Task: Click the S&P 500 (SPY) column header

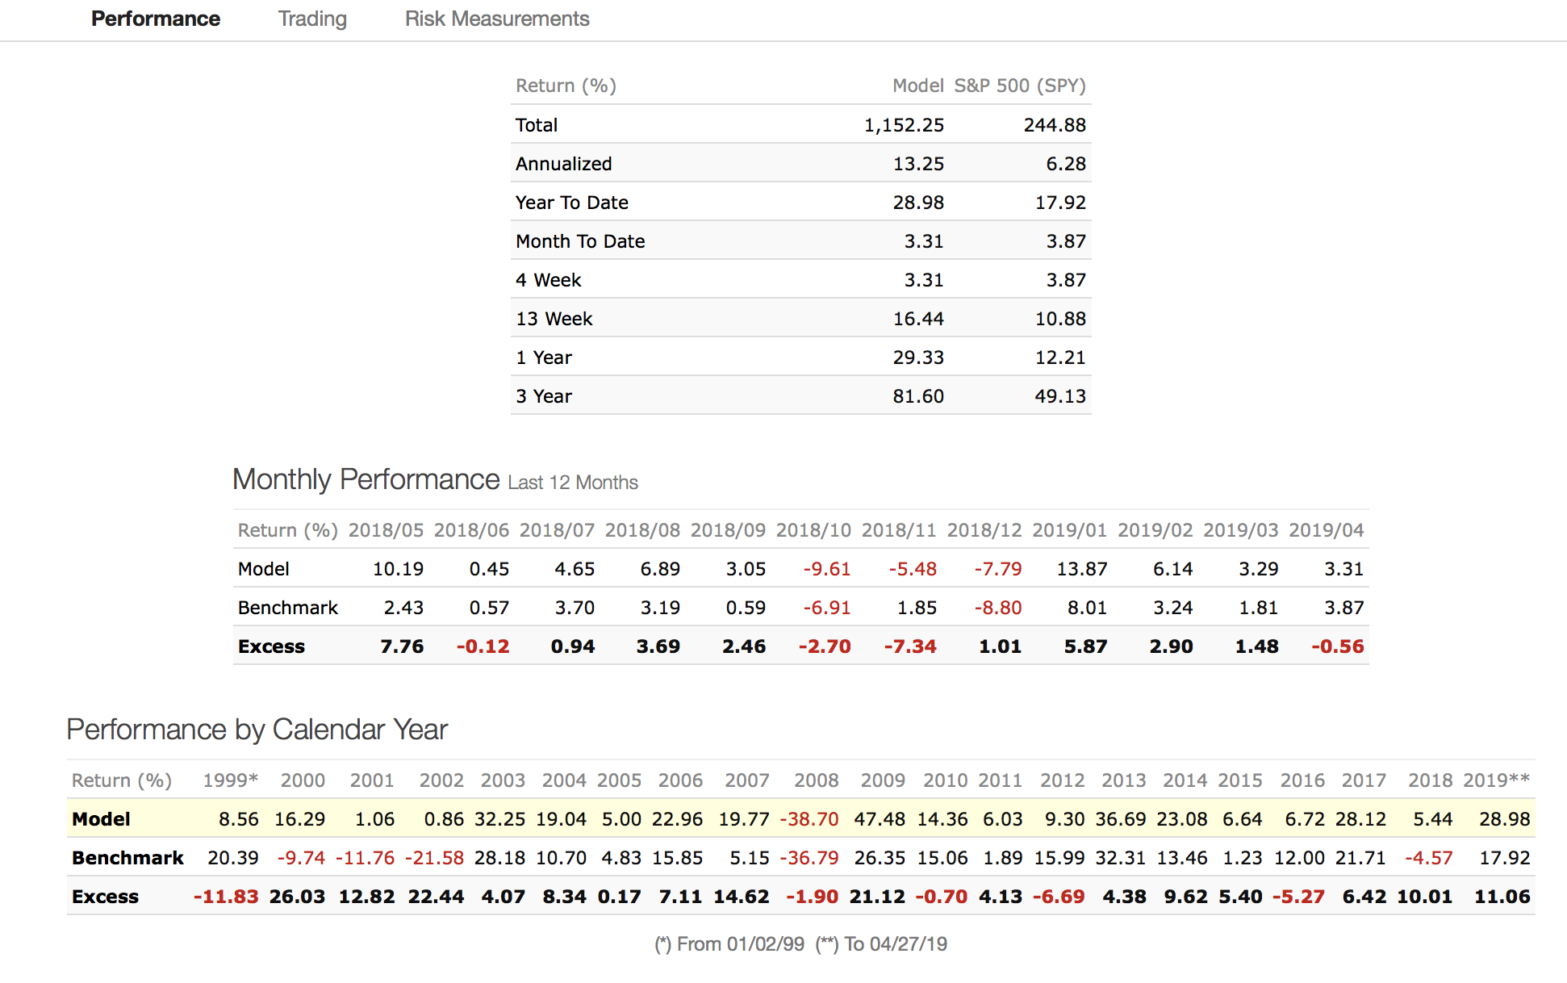Action: click(1019, 86)
